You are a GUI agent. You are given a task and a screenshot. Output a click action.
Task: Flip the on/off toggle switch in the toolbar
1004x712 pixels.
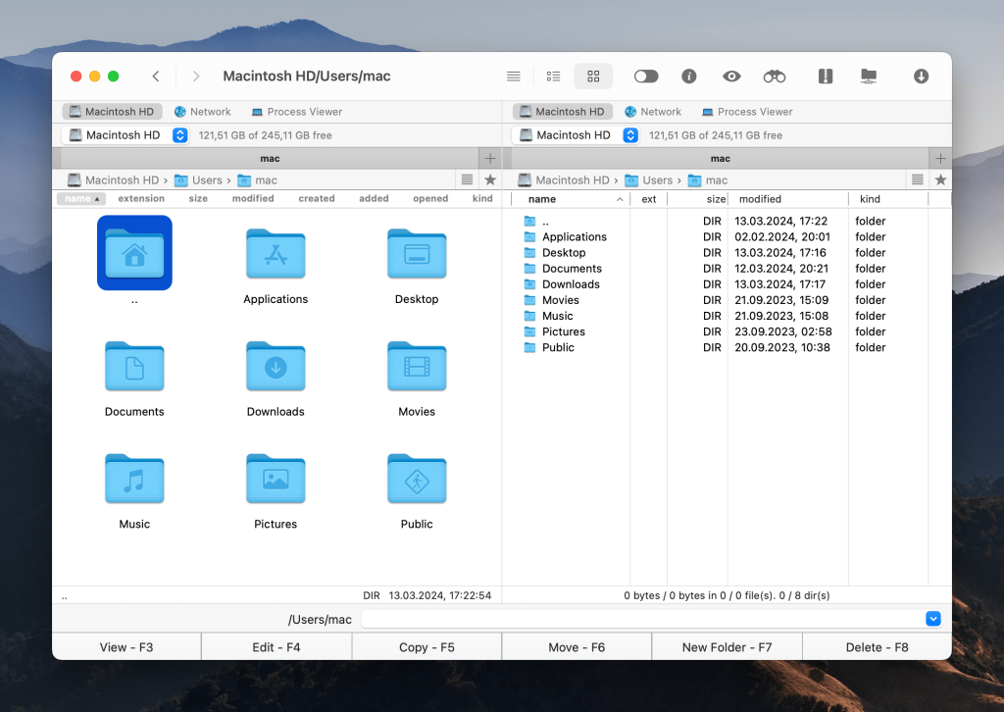644,76
